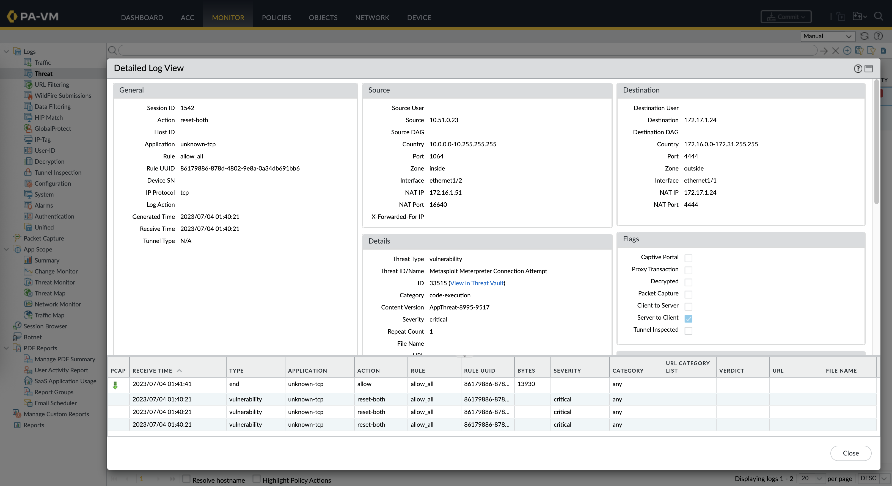Check the Resolve hostname checkbox
This screenshot has width=892, height=486.
pyautogui.click(x=186, y=479)
